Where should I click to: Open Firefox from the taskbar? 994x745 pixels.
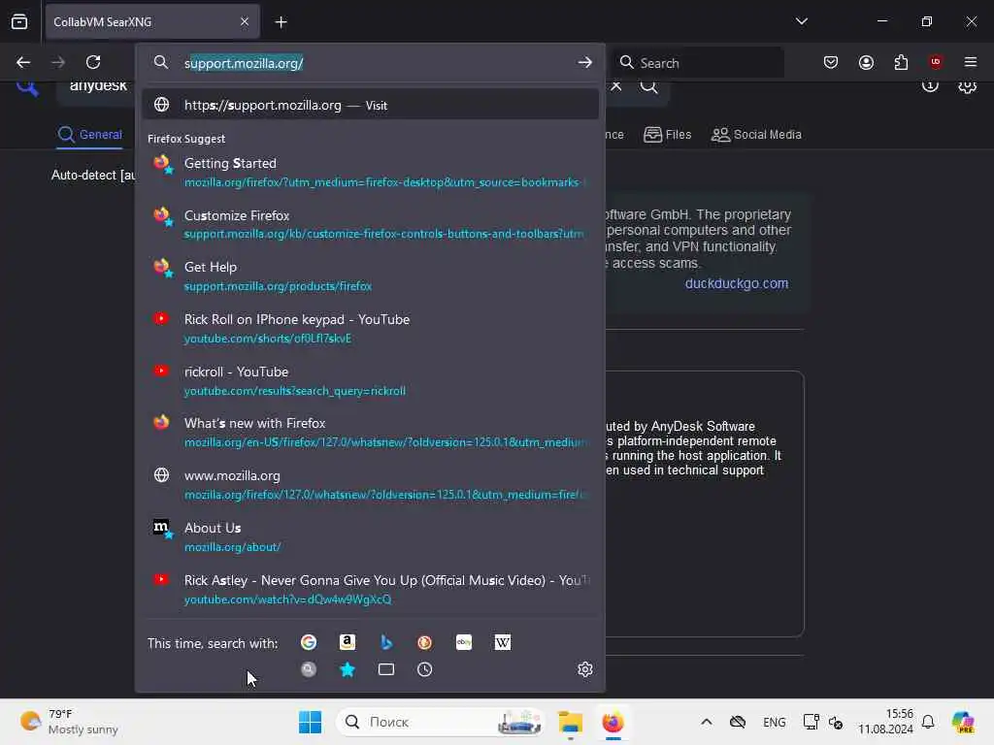(613, 722)
